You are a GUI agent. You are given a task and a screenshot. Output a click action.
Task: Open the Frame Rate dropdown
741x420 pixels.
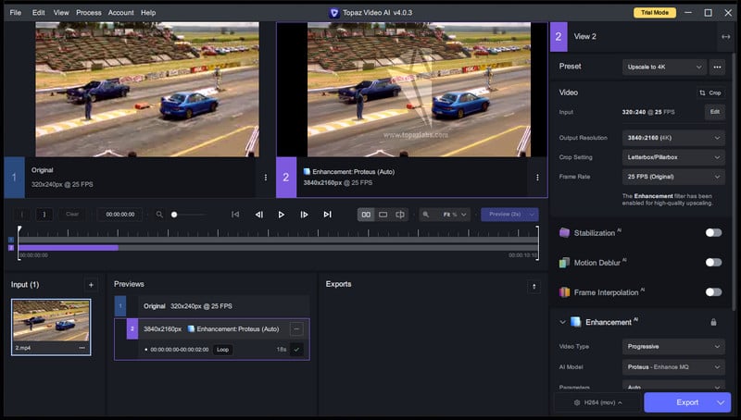point(673,177)
